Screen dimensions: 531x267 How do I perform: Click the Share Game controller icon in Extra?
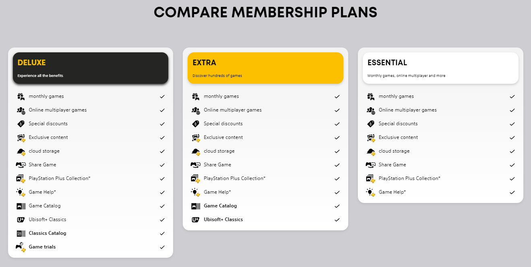click(x=196, y=165)
